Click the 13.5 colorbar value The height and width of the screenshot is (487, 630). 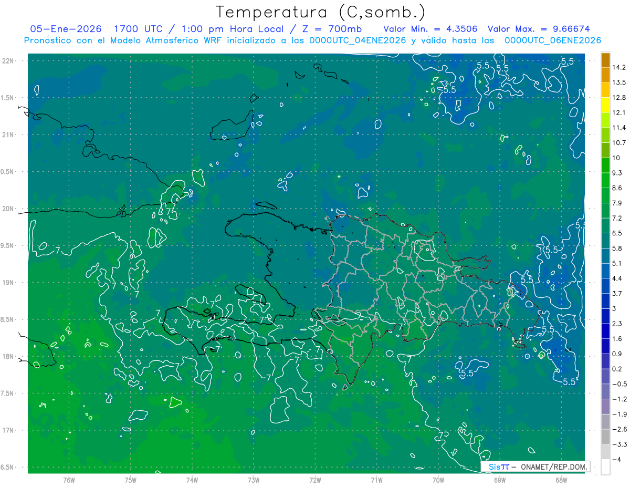click(618, 82)
